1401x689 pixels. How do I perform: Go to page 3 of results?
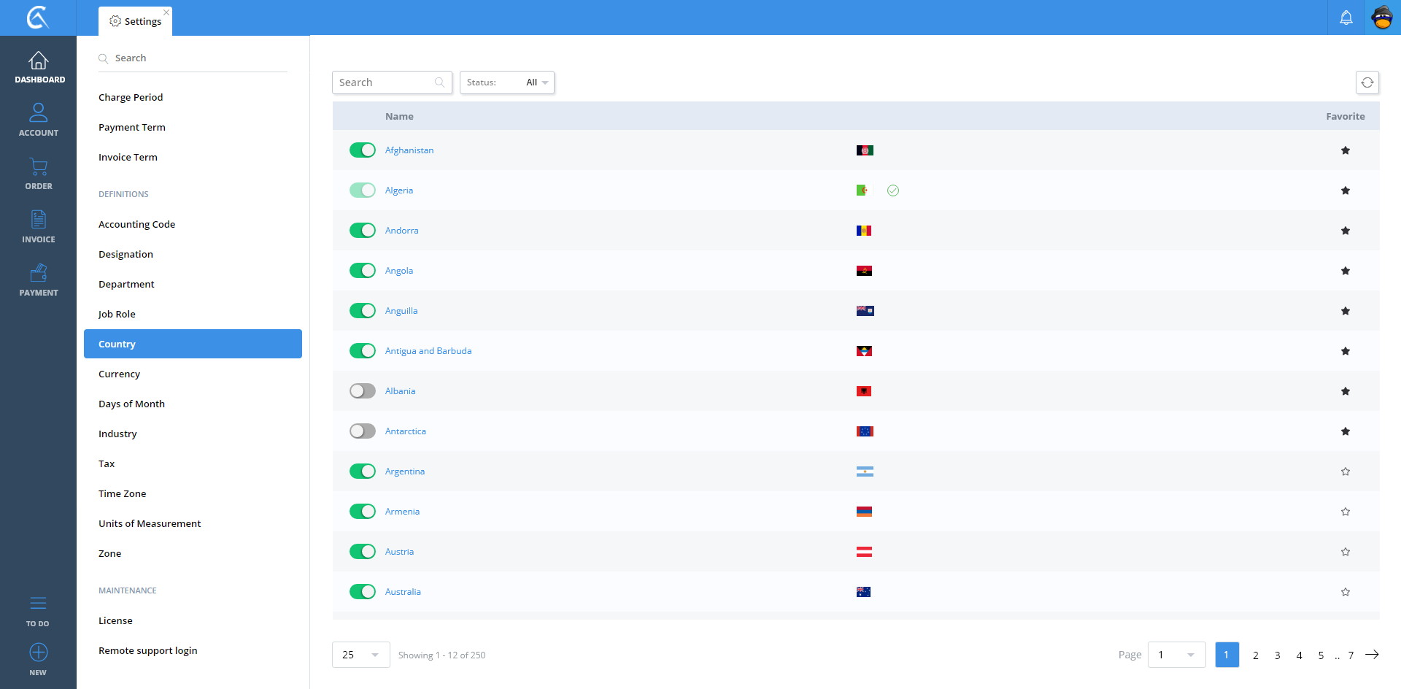[x=1277, y=655]
